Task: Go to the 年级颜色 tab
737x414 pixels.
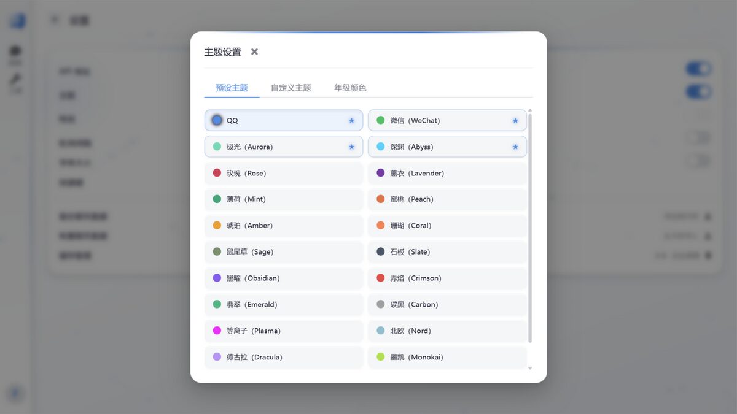Action: pyautogui.click(x=350, y=88)
